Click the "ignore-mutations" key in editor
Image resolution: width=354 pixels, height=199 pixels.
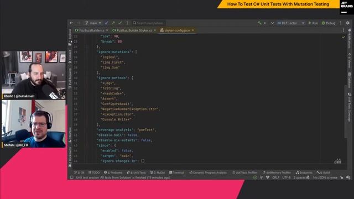(114, 52)
